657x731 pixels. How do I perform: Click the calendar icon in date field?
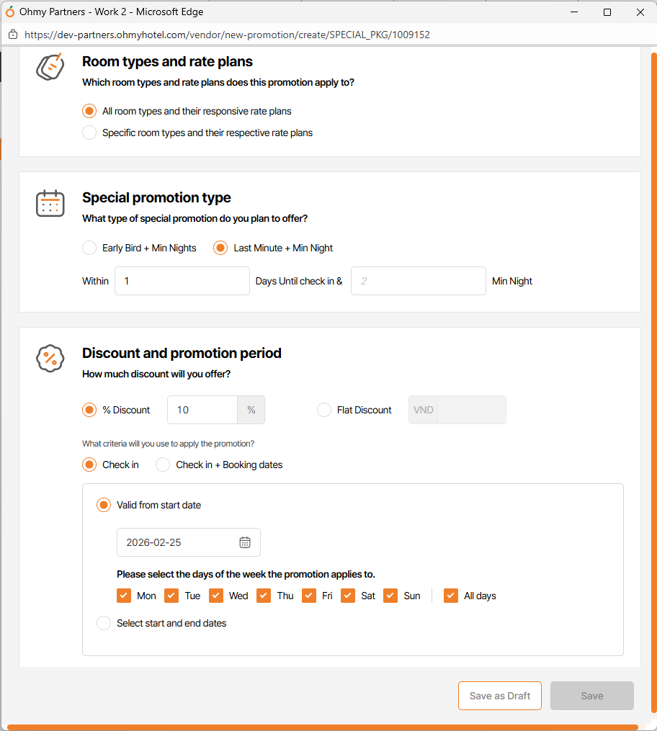(245, 542)
